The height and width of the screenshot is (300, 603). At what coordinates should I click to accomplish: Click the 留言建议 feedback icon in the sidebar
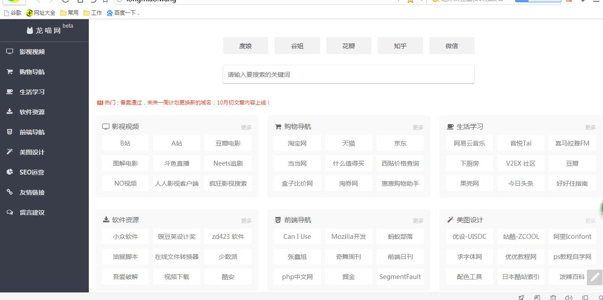click(10, 212)
